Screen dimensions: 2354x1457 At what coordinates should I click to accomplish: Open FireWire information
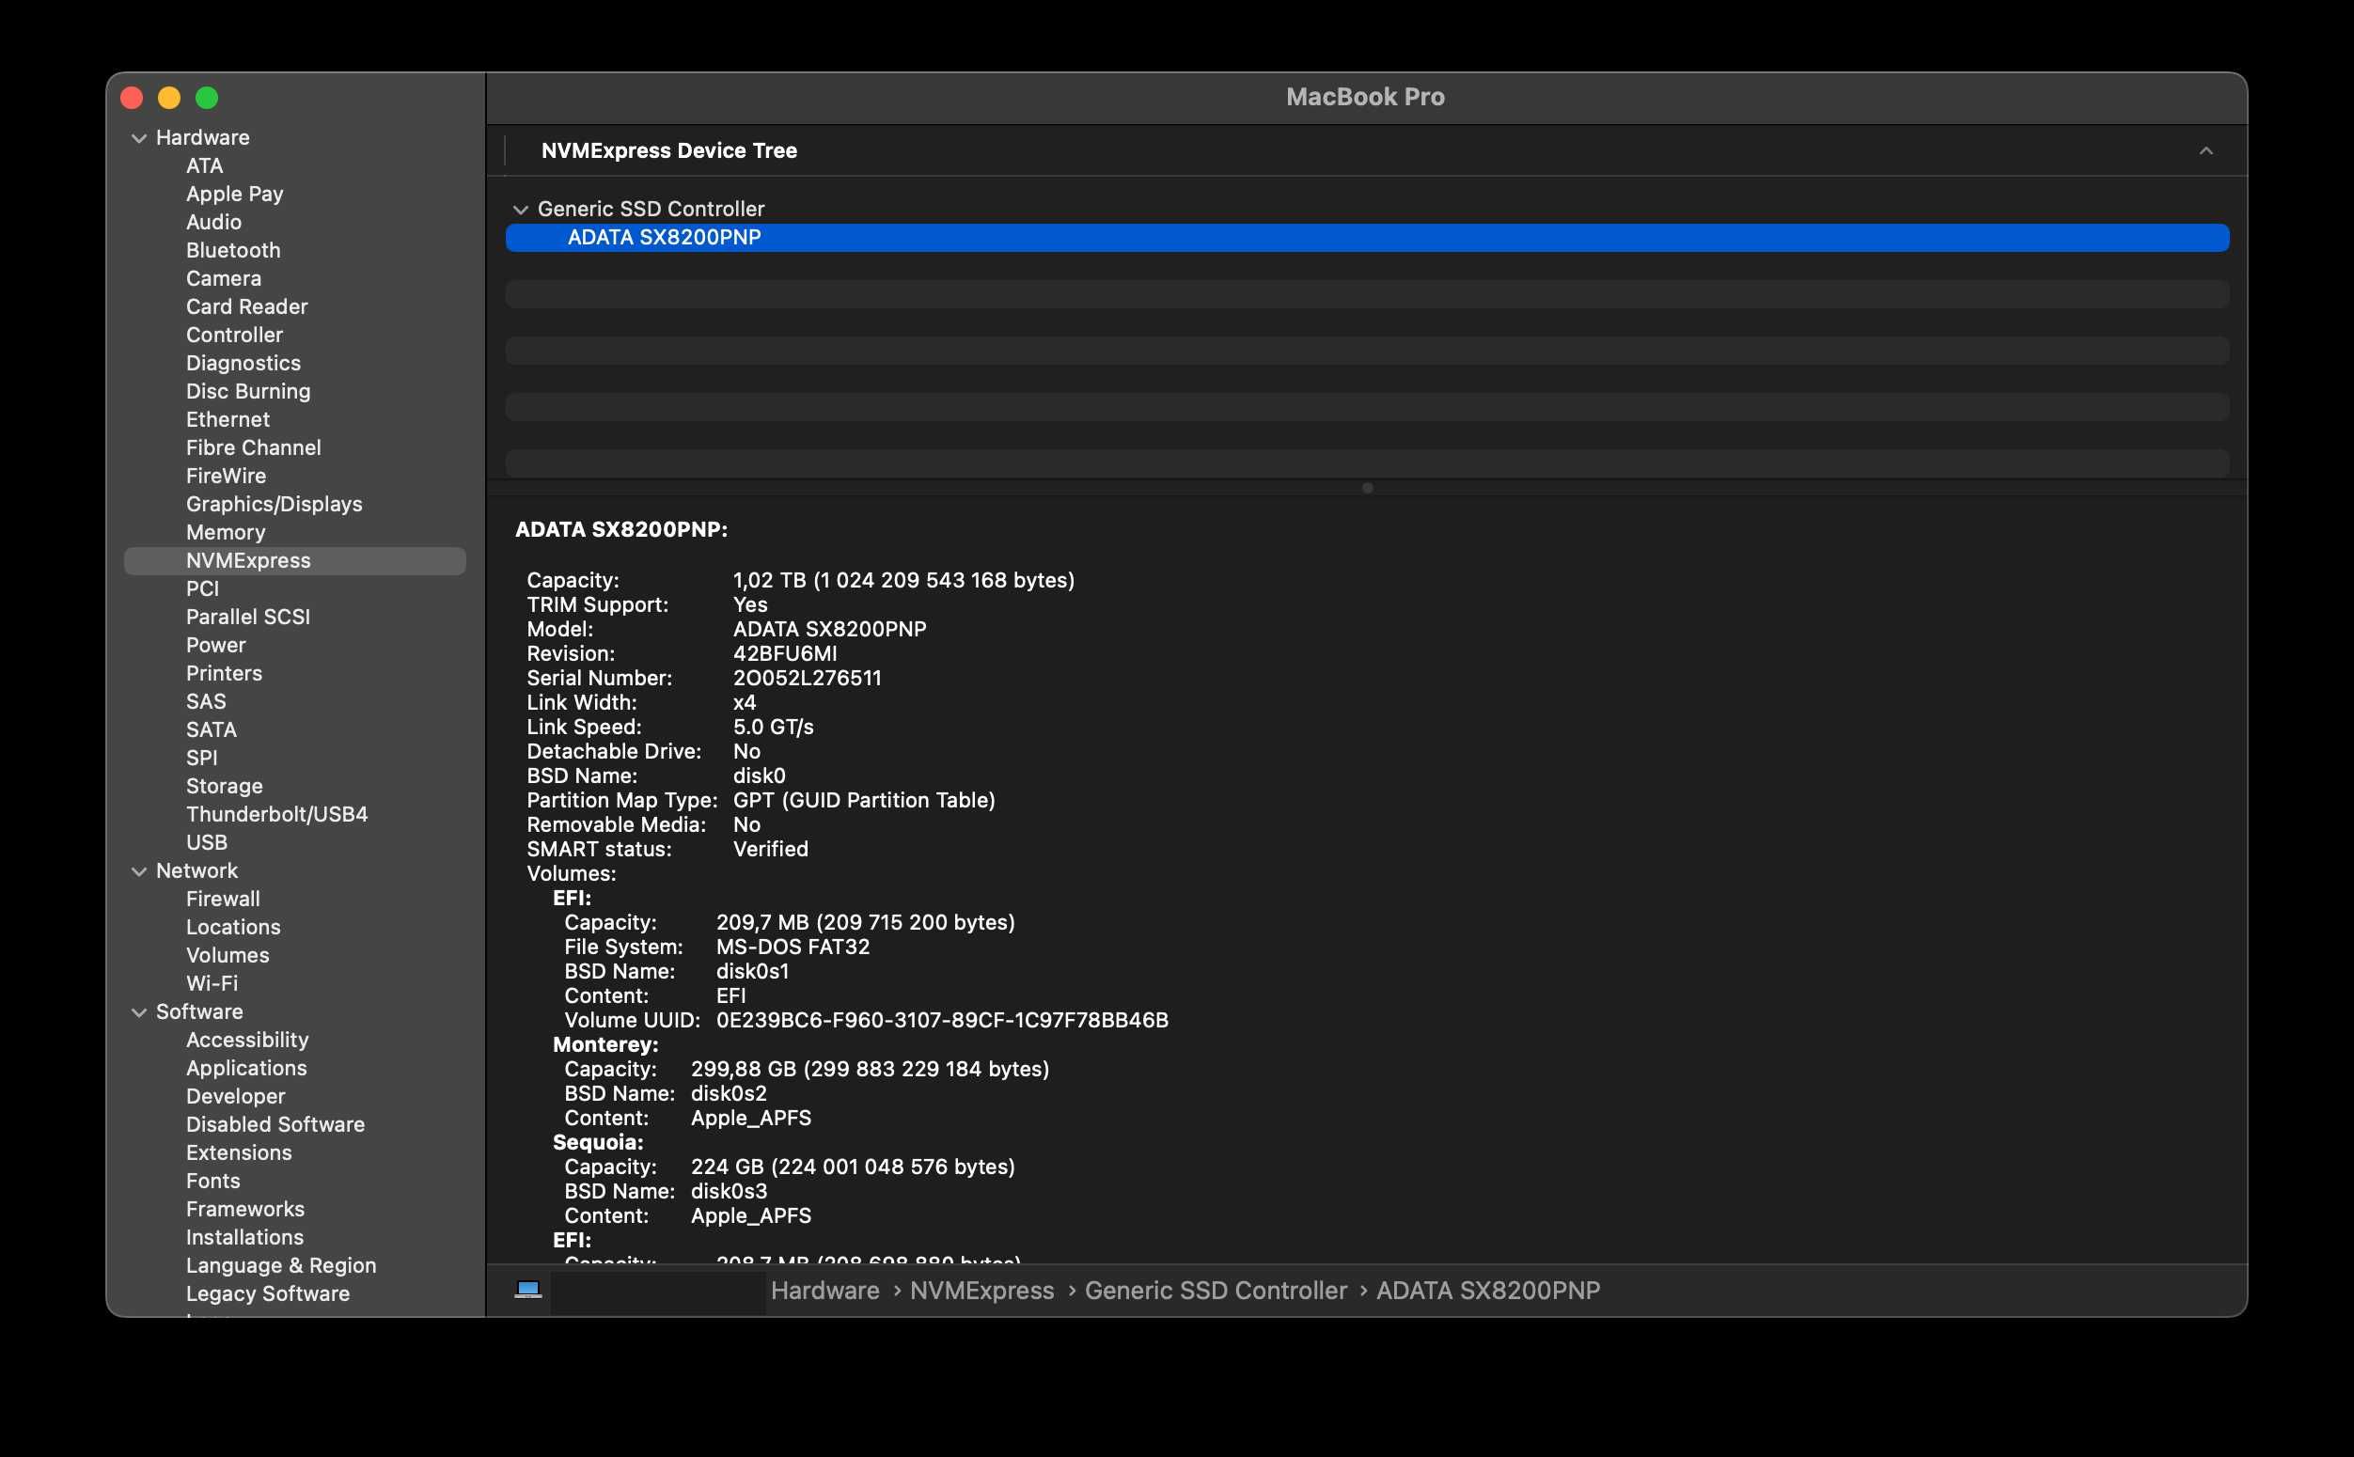226,476
